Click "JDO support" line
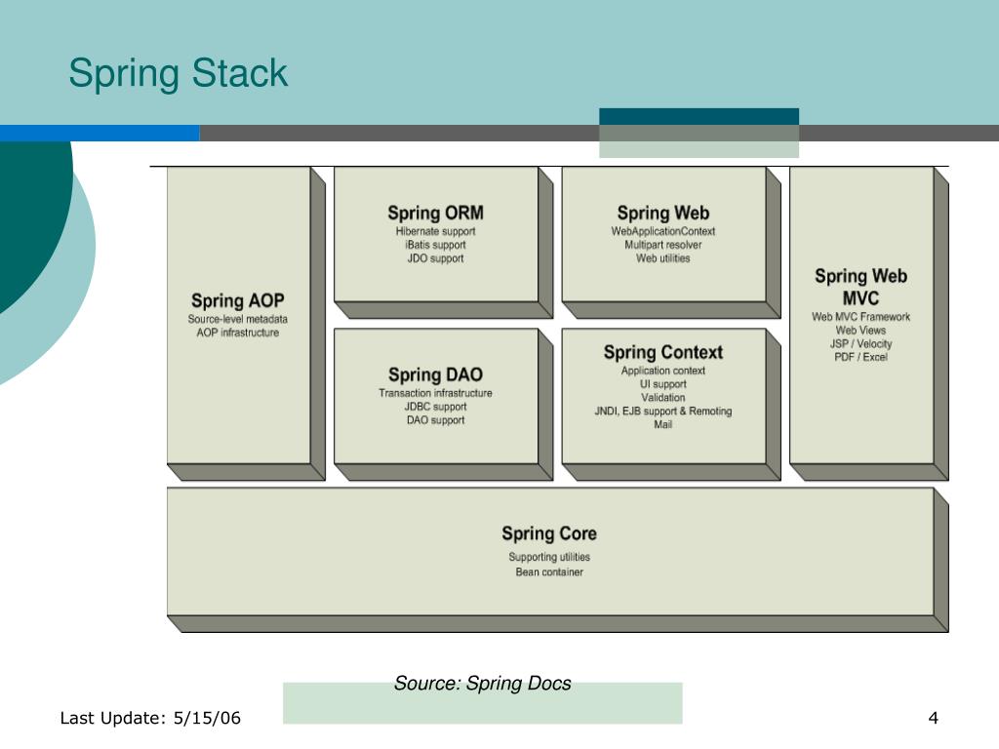Image resolution: width=999 pixels, height=749 pixels. (x=436, y=257)
